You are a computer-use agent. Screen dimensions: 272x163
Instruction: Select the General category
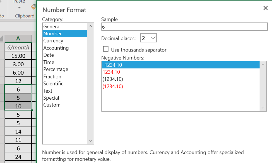52,27
